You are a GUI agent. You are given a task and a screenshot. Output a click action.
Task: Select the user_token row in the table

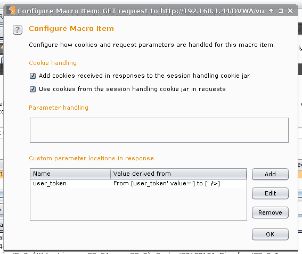point(138,183)
